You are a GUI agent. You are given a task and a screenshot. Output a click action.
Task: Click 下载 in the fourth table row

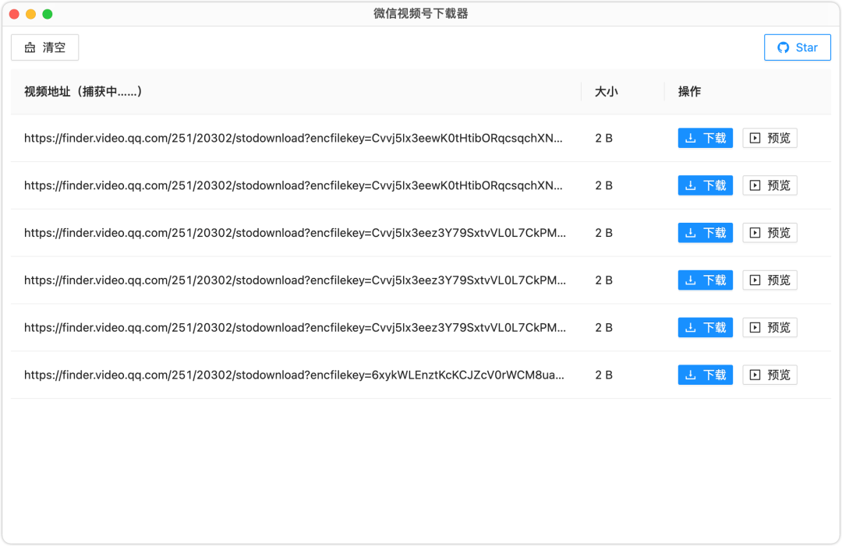[705, 280]
